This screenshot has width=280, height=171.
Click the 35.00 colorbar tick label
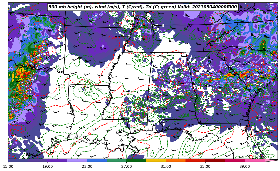click(x=205, y=166)
